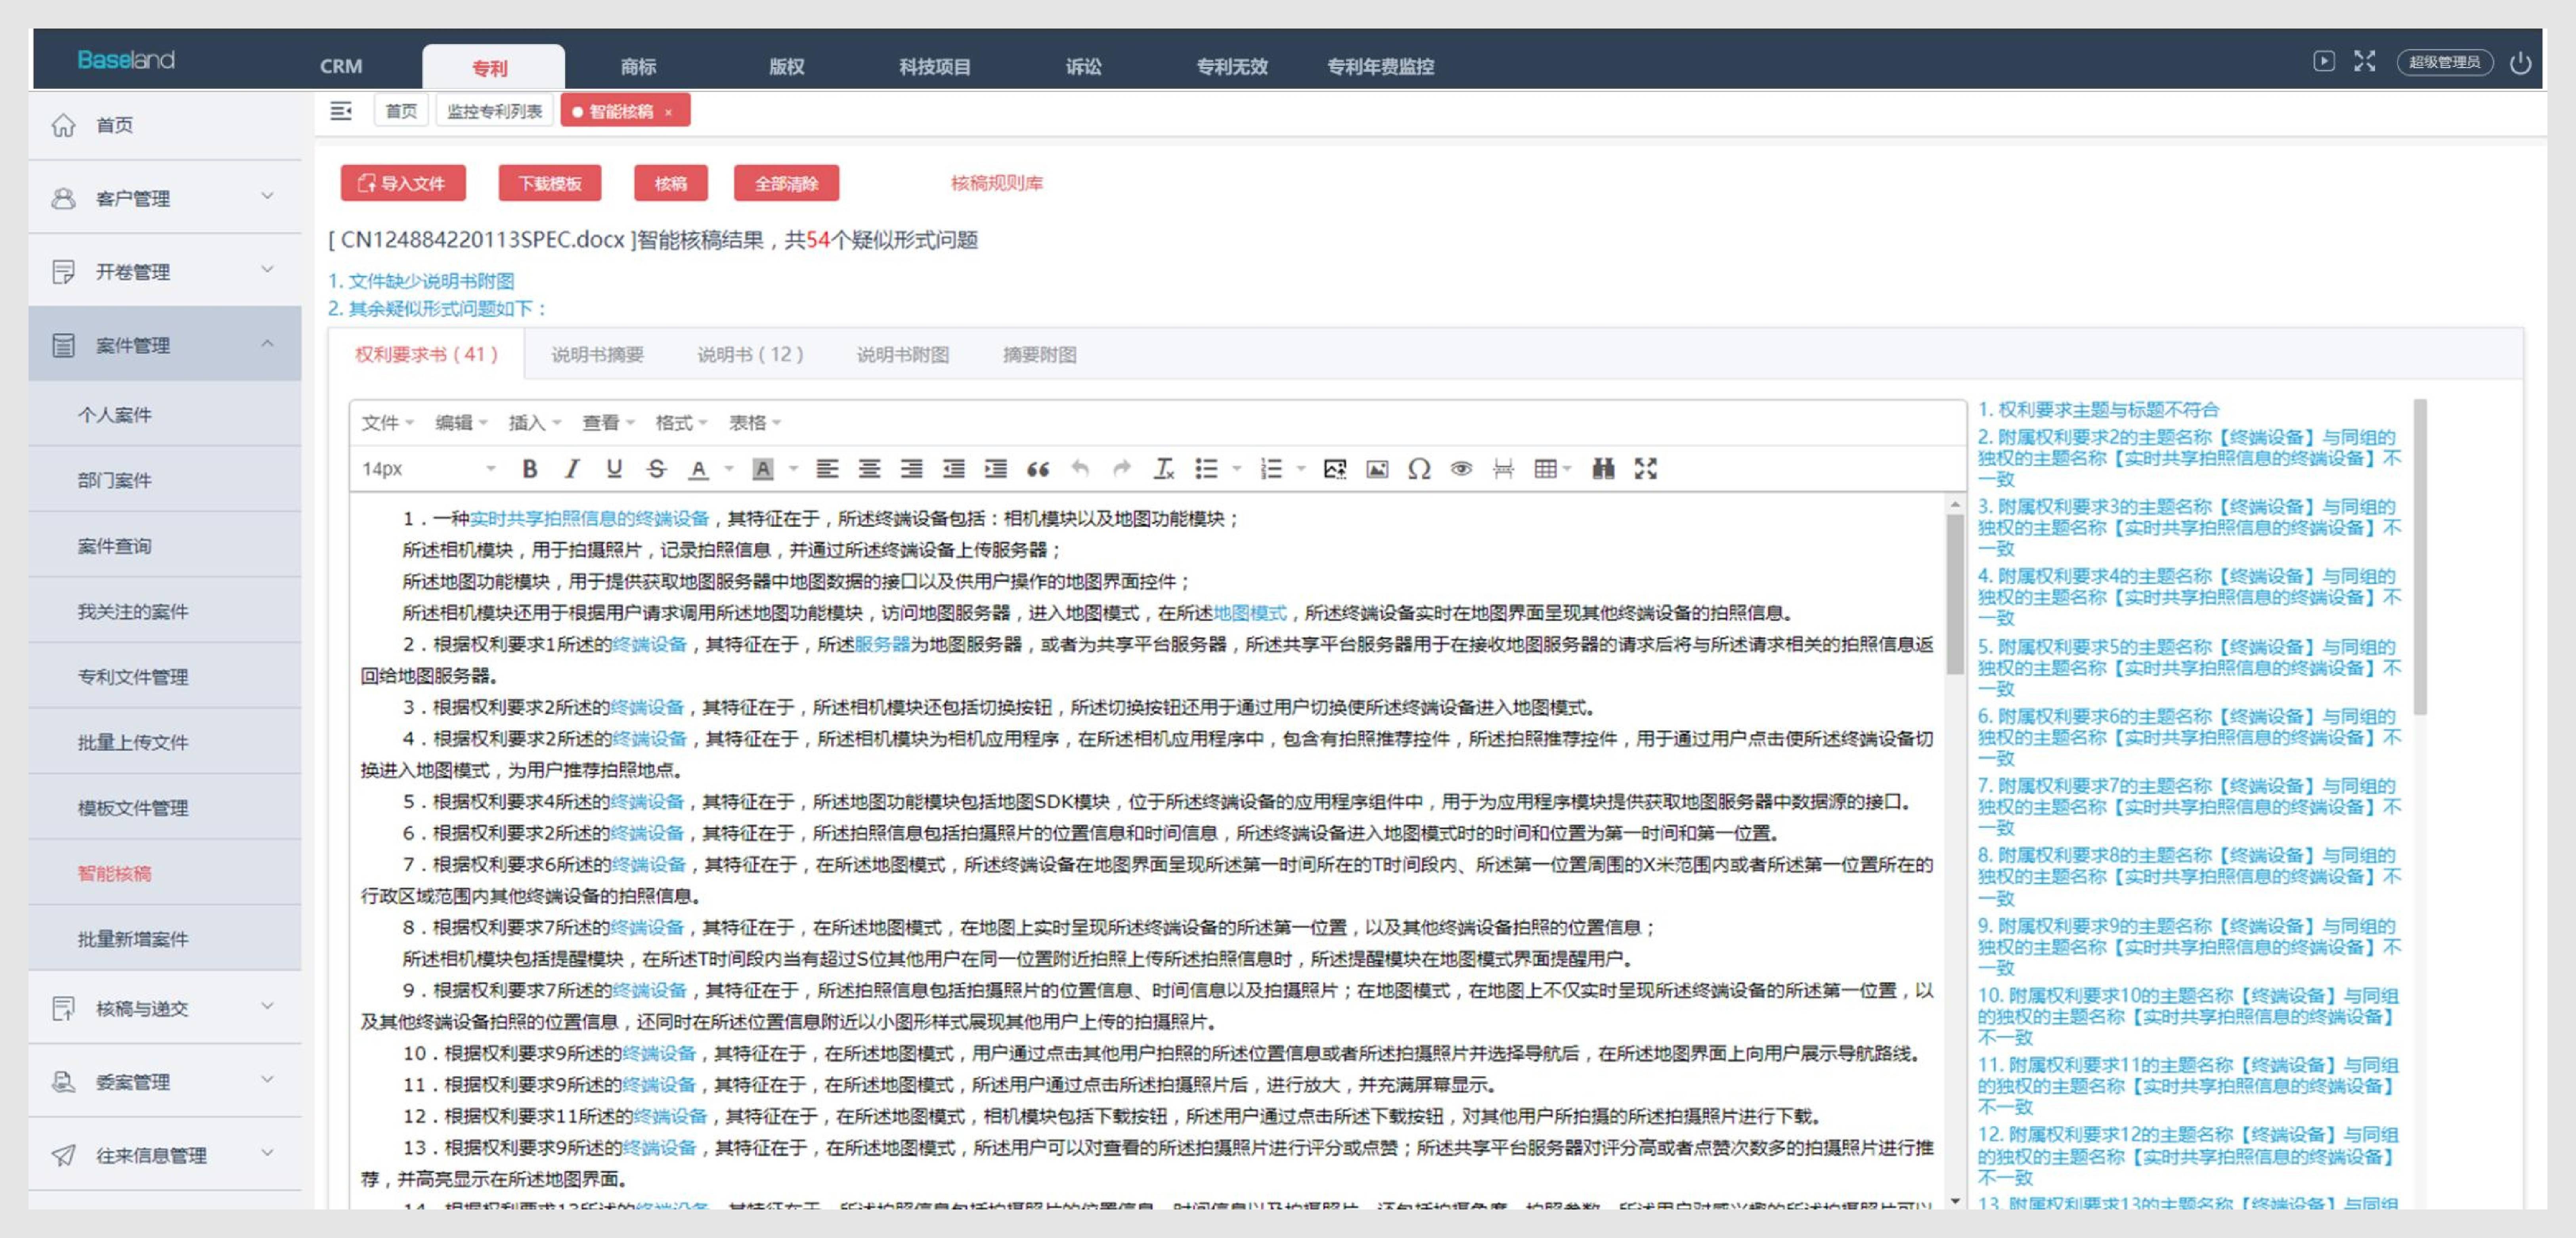Upload an image via image-upload icon

(x=1335, y=468)
